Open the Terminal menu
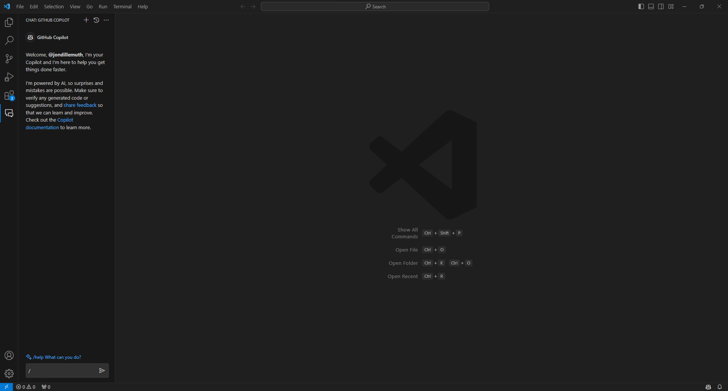Viewport: 728px width, 391px height. 122,6
